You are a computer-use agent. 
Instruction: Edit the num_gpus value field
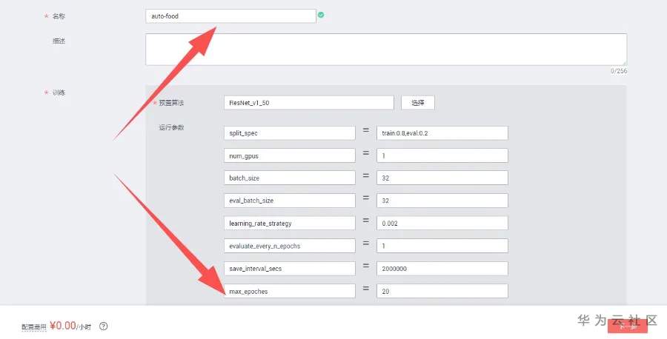pyautogui.click(x=442, y=155)
